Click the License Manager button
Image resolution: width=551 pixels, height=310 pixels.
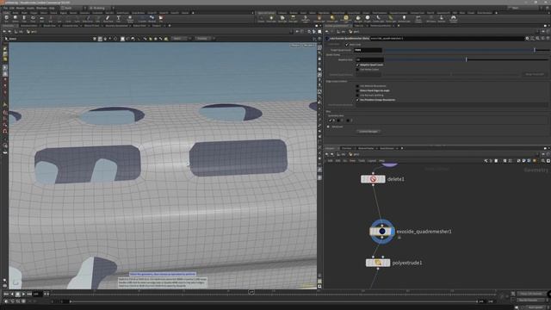[368, 132]
